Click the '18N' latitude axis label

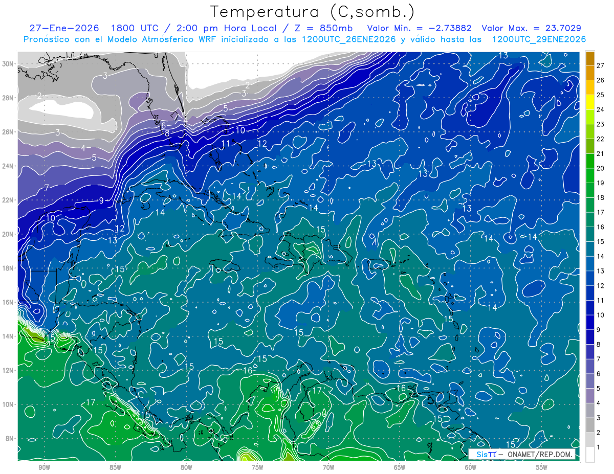(7, 268)
